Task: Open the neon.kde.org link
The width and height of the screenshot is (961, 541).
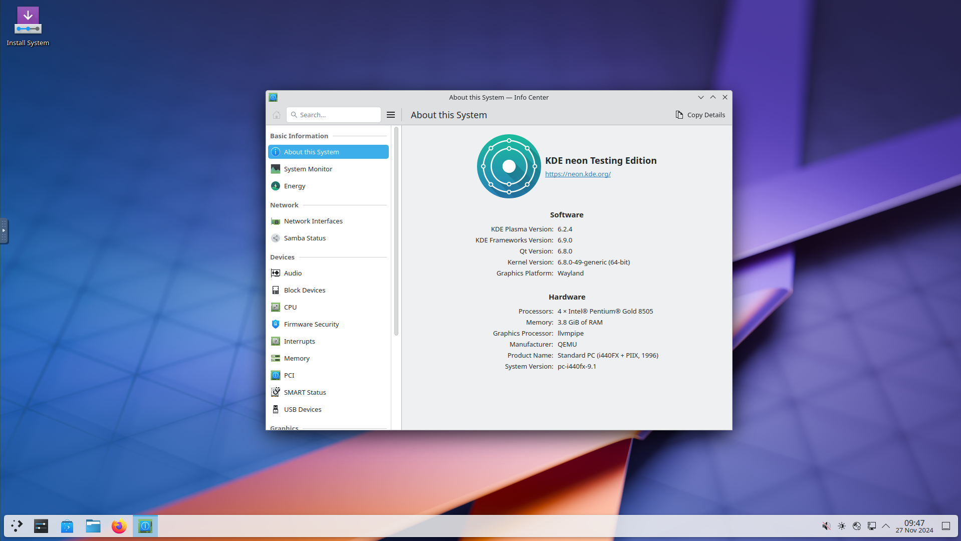Action: pos(578,174)
